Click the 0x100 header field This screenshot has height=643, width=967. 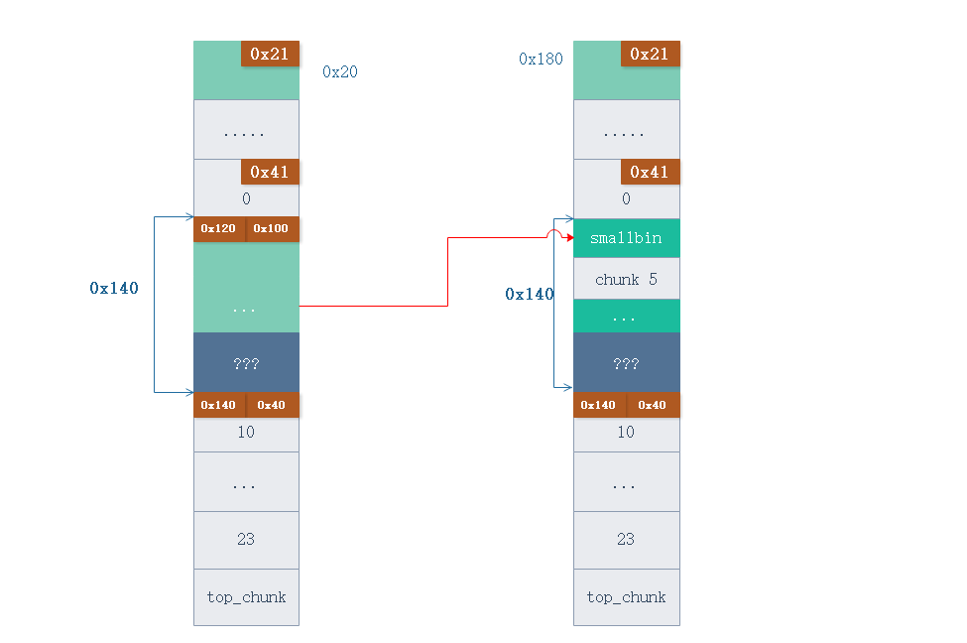coord(272,229)
